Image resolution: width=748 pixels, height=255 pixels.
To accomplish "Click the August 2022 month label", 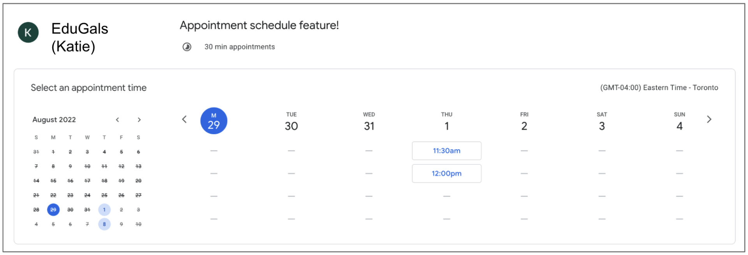I will (54, 120).
